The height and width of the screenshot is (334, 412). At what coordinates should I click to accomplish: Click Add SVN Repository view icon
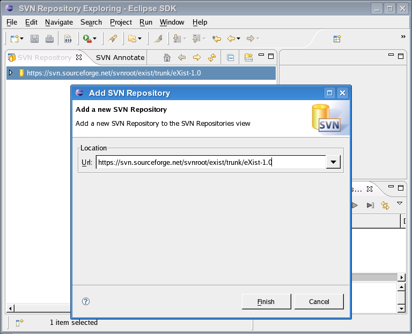point(248,57)
